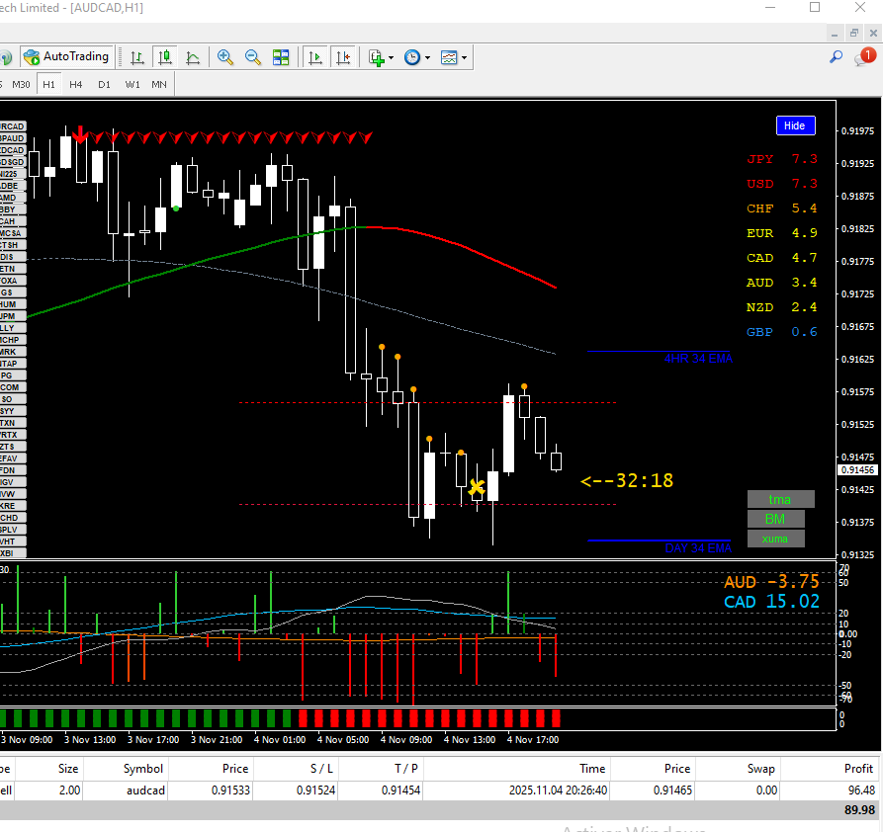Image resolution: width=883 pixels, height=832 pixels.
Task: Select the W1 timeframe
Action: [x=132, y=84]
